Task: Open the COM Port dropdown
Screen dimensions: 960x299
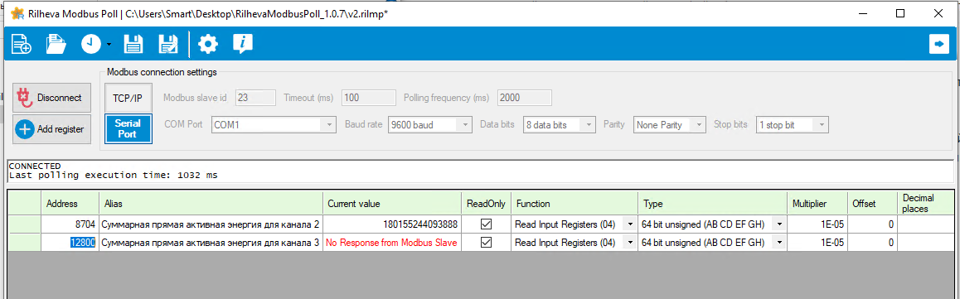Action: 274,125
